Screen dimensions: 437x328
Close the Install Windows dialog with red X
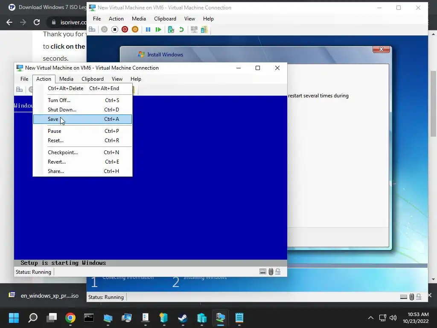381,49
